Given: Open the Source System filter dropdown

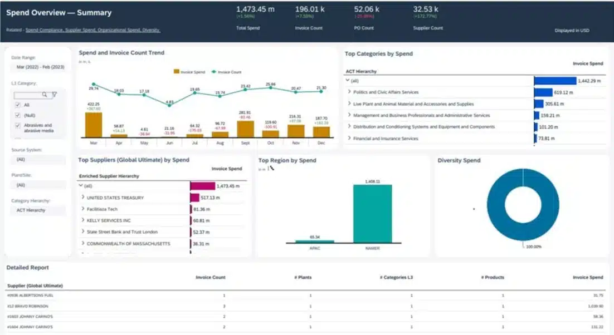Looking at the screenshot, I should tap(37, 159).
